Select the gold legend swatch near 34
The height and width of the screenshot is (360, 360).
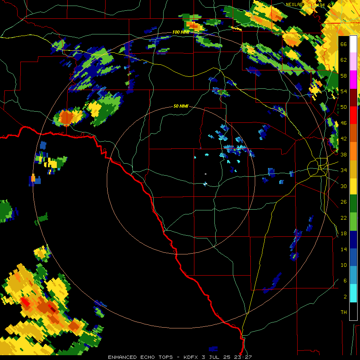[353, 169]
